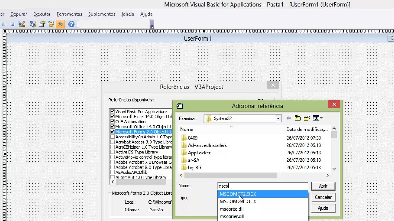
Task: Expand toolbar options arrow on Standard toolbar
Action: [x=152, y=25]
